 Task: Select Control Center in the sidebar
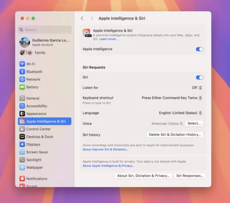tap(44, 129)
